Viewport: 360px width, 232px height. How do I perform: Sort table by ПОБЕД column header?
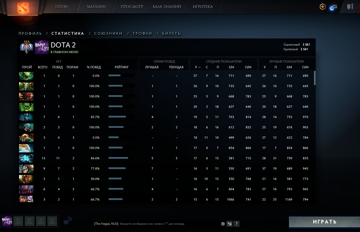(x=57, y=67)
